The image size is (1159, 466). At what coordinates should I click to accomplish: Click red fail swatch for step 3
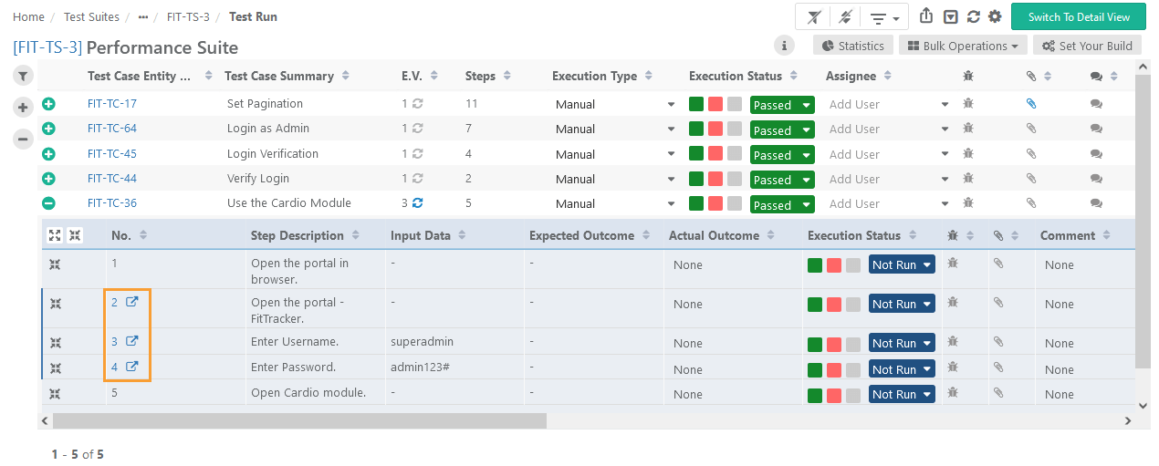pyautogui.click(x=834, y=344)
